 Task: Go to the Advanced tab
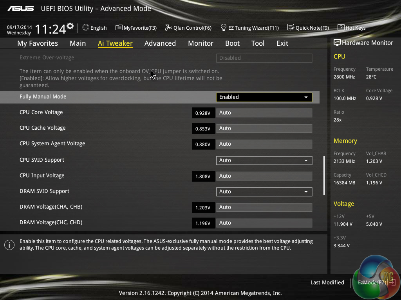(160, 43)
